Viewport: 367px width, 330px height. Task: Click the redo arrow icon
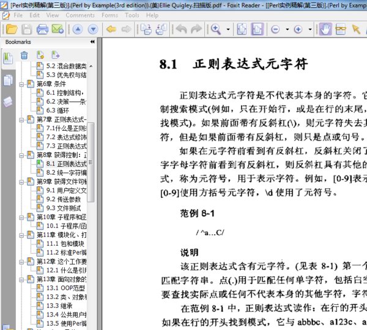pos(196,29)
